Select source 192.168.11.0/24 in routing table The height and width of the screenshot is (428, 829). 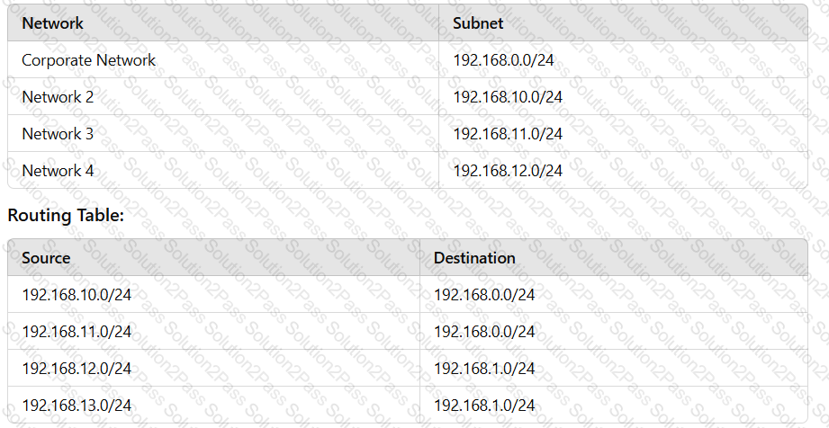tap(77, 332)
